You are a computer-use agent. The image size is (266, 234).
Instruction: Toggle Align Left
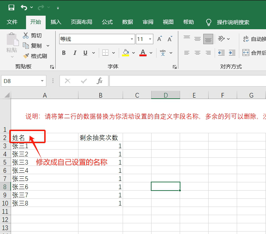pyautogui.click(x=187, y=53)
